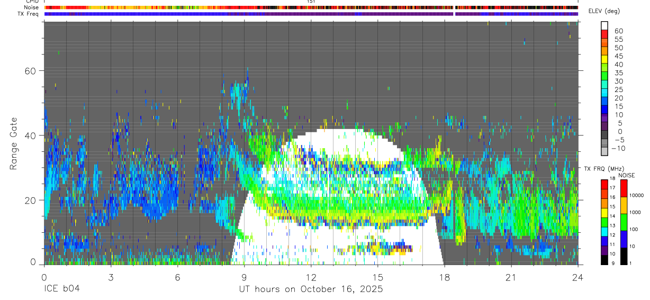Click the '25' label on the ELEV scale
This screenshot has width=650, height=300.
click(618, 90)
